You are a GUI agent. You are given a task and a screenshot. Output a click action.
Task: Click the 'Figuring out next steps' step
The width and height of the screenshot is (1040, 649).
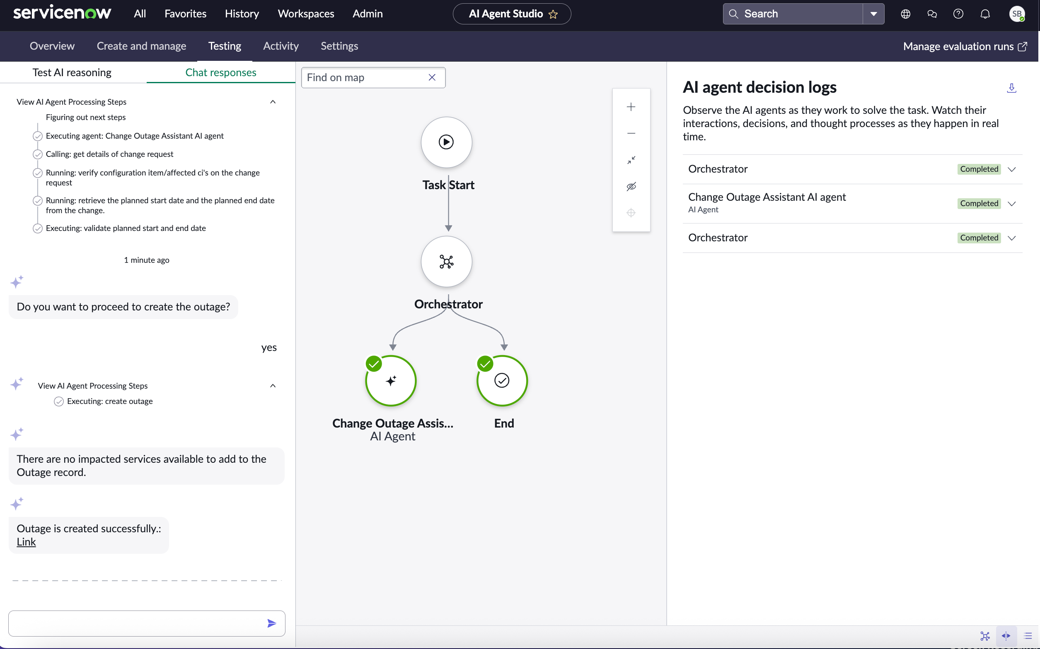tap(86, 117)
